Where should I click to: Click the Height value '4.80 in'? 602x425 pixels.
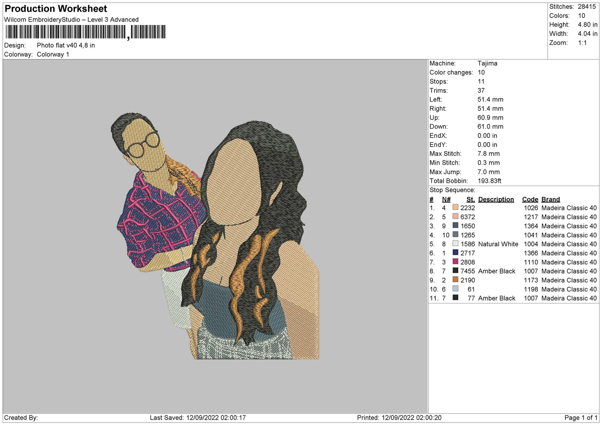point(587,25)
